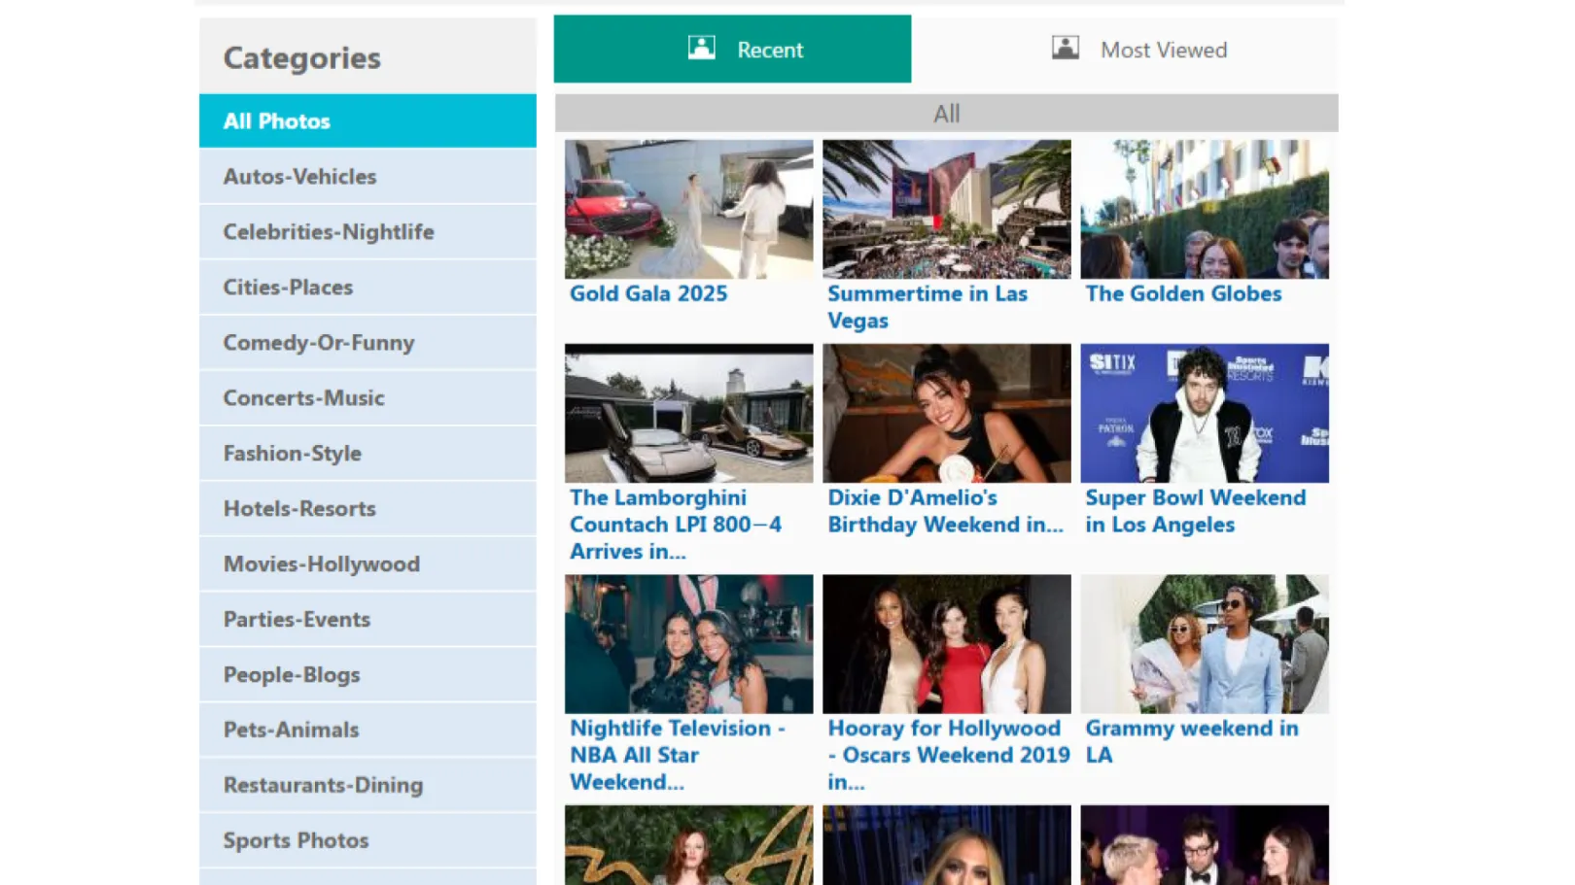Click the photo icon on Recent tab
This screenshot has width=1575, height=885.
(x=701, y=48)
